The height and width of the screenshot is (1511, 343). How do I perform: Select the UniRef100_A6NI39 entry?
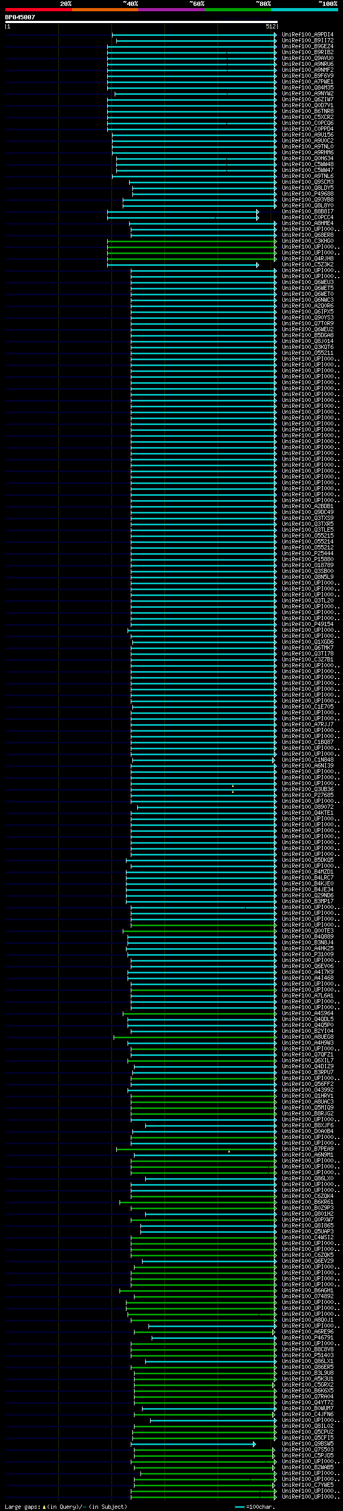(x=308, y=765)
